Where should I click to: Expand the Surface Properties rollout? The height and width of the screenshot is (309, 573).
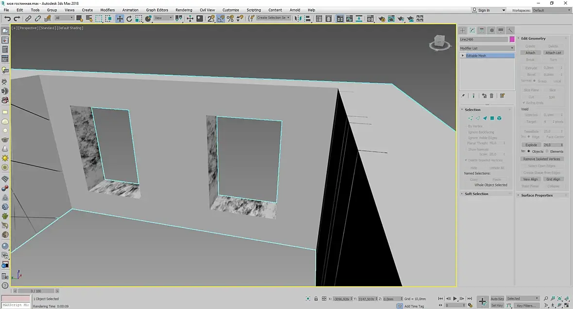(537, 195)
